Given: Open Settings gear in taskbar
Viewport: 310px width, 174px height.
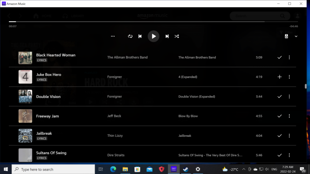Looking at the screenshot, I should coord(198,169).
